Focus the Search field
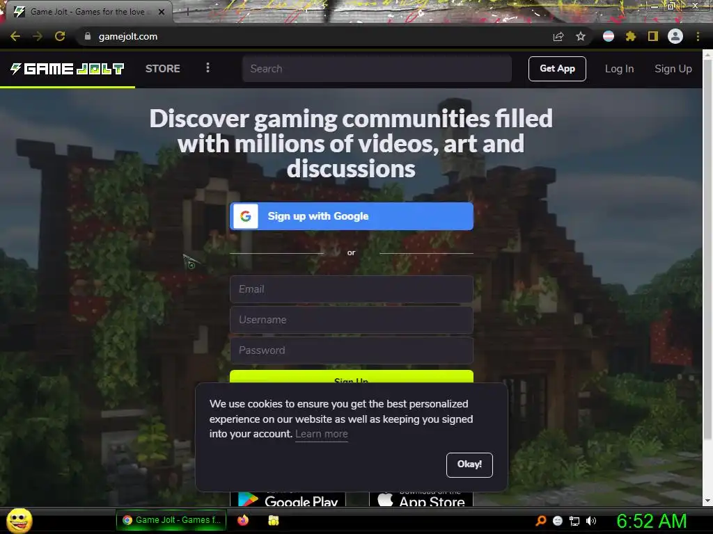 [x=377, y=69]
